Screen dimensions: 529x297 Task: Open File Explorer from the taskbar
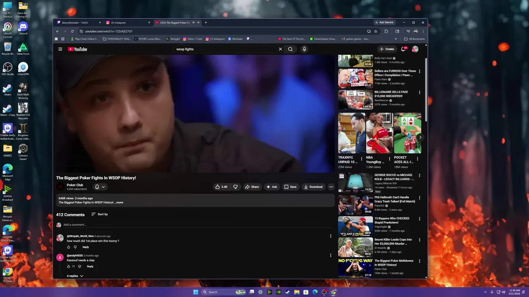(x=297, y=292)
